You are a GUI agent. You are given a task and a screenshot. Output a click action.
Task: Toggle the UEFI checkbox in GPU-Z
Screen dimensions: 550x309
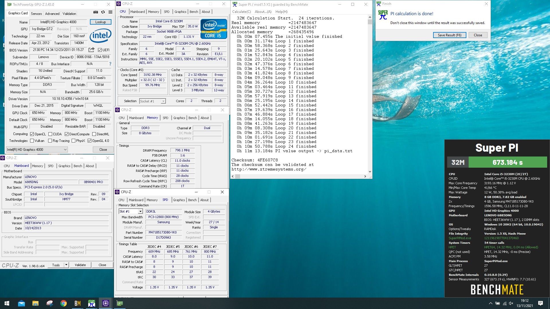point(100,50)
